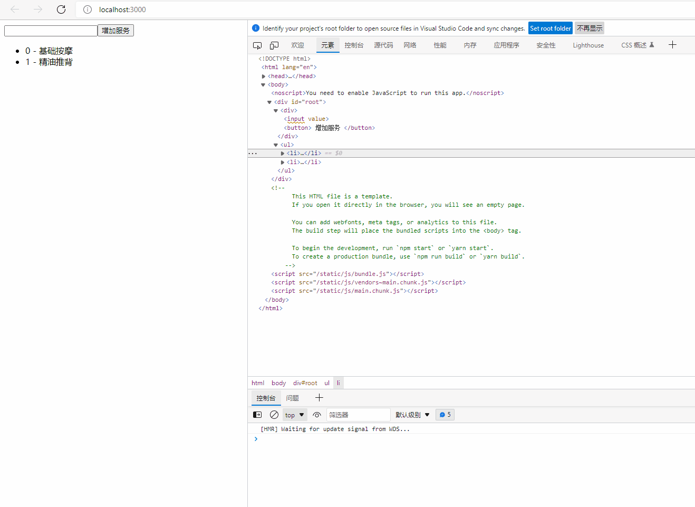Toggle the console sidebar icon
This screenshot has width=695, height=507.
click(x=257, y=415)
